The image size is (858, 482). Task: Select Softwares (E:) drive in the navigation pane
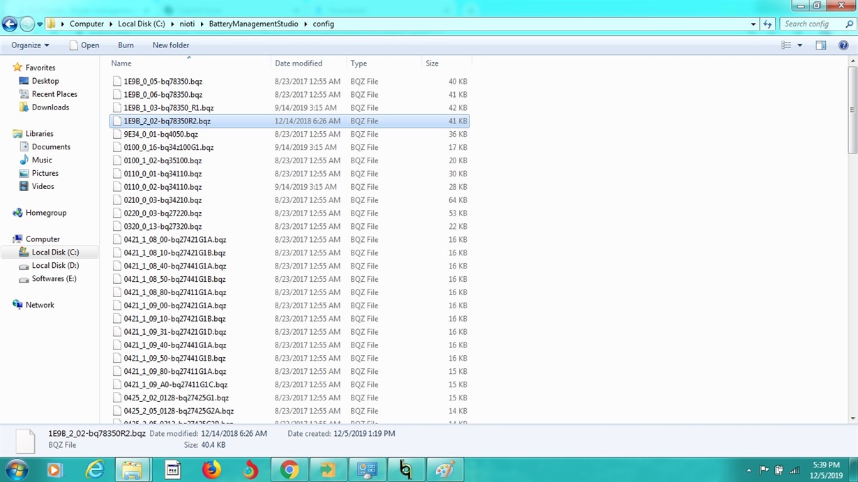coord(54,279)
